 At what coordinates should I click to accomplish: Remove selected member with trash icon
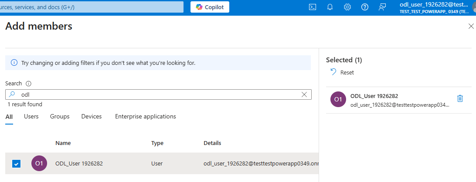coord(460,98)
